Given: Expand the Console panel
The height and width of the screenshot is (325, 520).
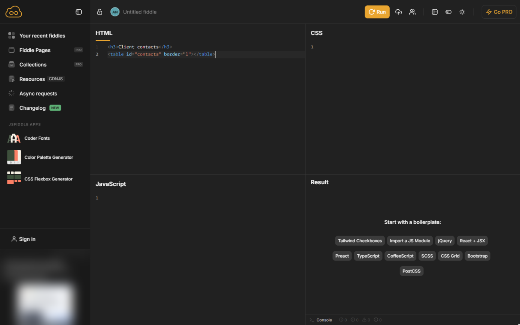Looking at the screenshot, I should (x=321, y=320).
